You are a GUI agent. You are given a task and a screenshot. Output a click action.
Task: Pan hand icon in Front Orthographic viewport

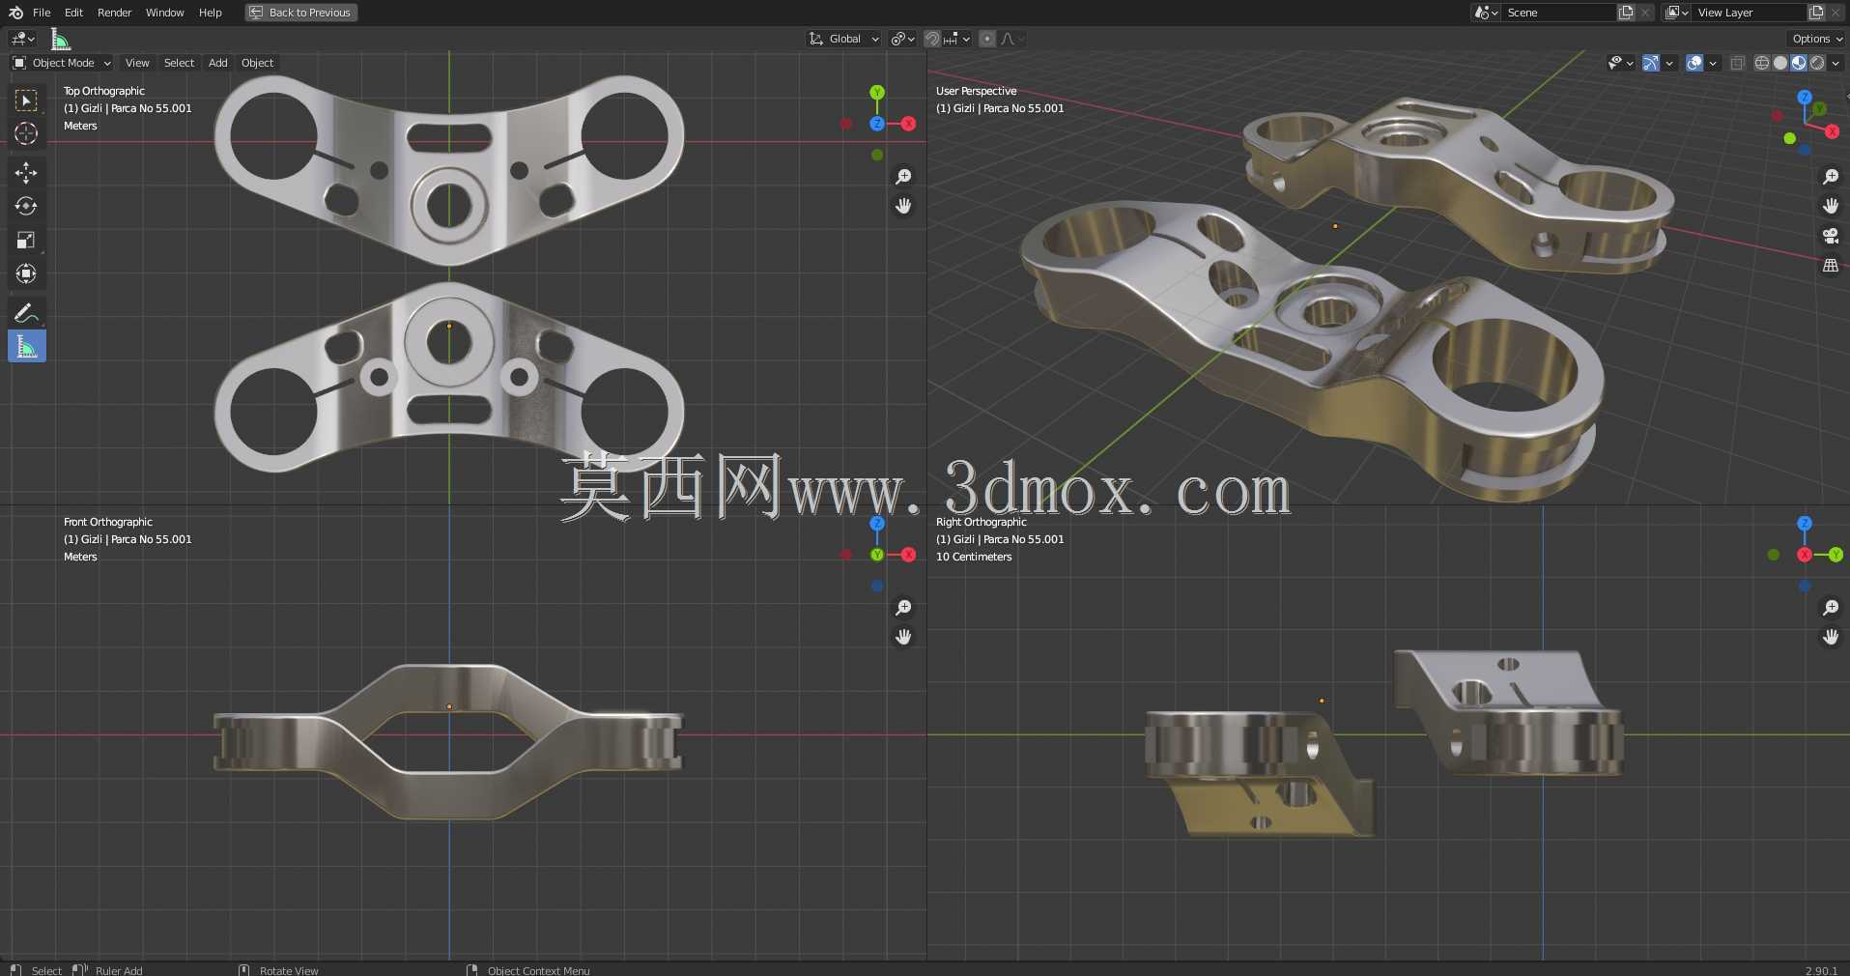(903, 637)
